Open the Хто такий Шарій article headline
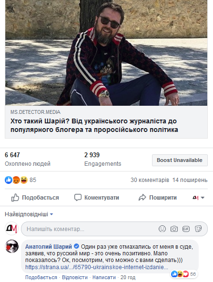Viewport: 213px width, 282px height. point(94,125)
